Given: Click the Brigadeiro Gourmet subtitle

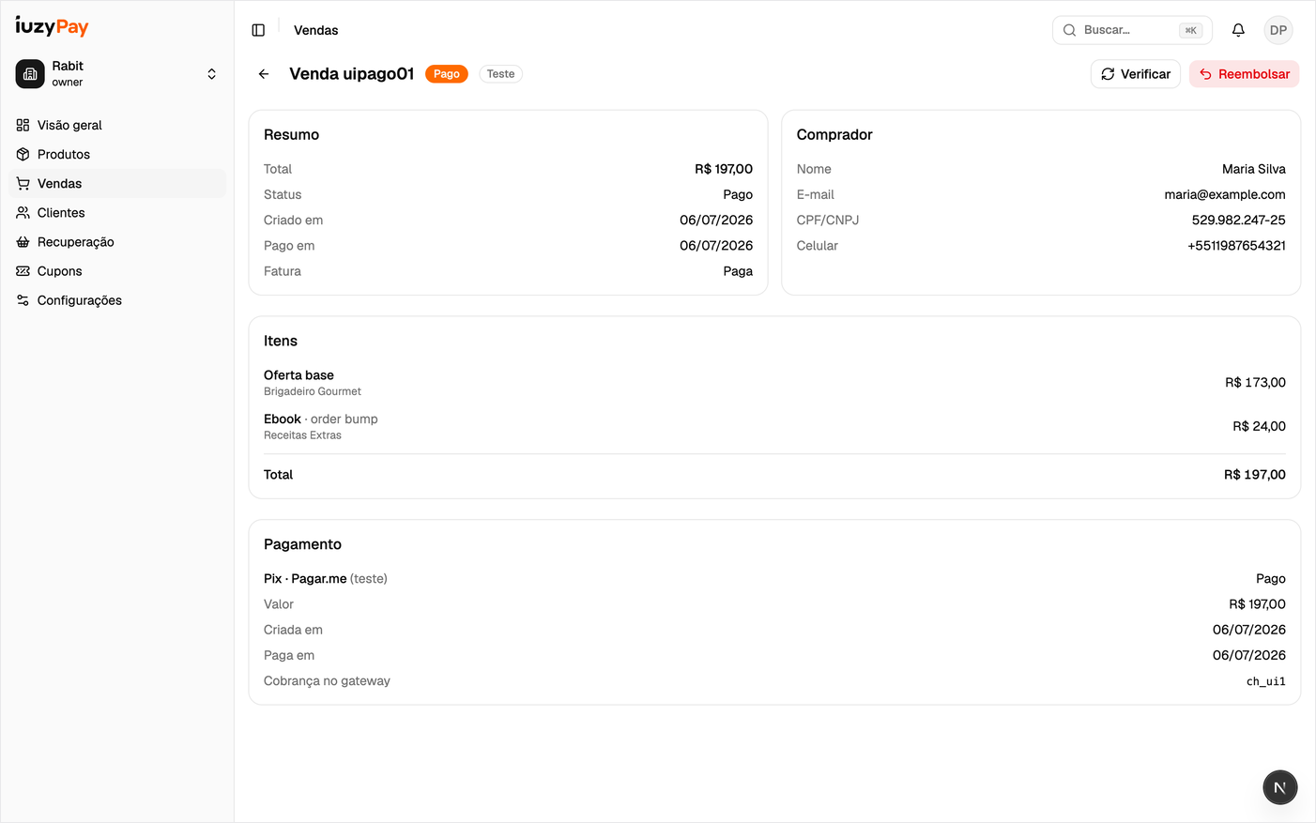Looking at the screenshot, I should point(313,391).
